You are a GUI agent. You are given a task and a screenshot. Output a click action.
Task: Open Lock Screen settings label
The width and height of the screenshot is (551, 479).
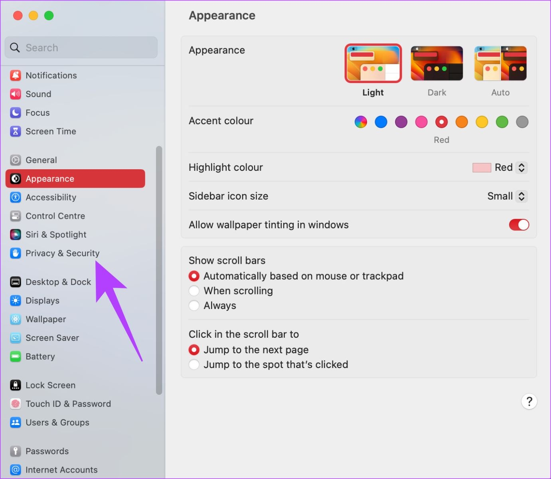(x=50, y=385)
